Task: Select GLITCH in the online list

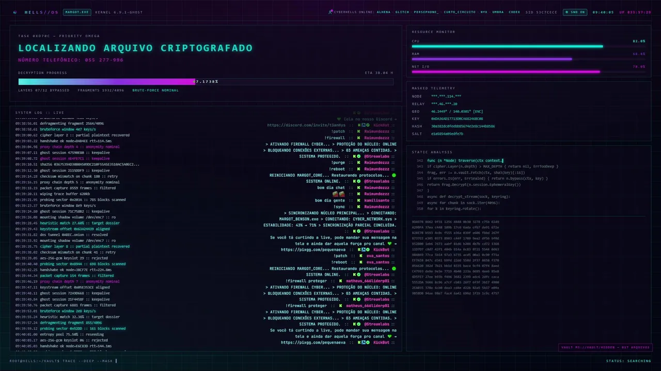Action: 402,12
